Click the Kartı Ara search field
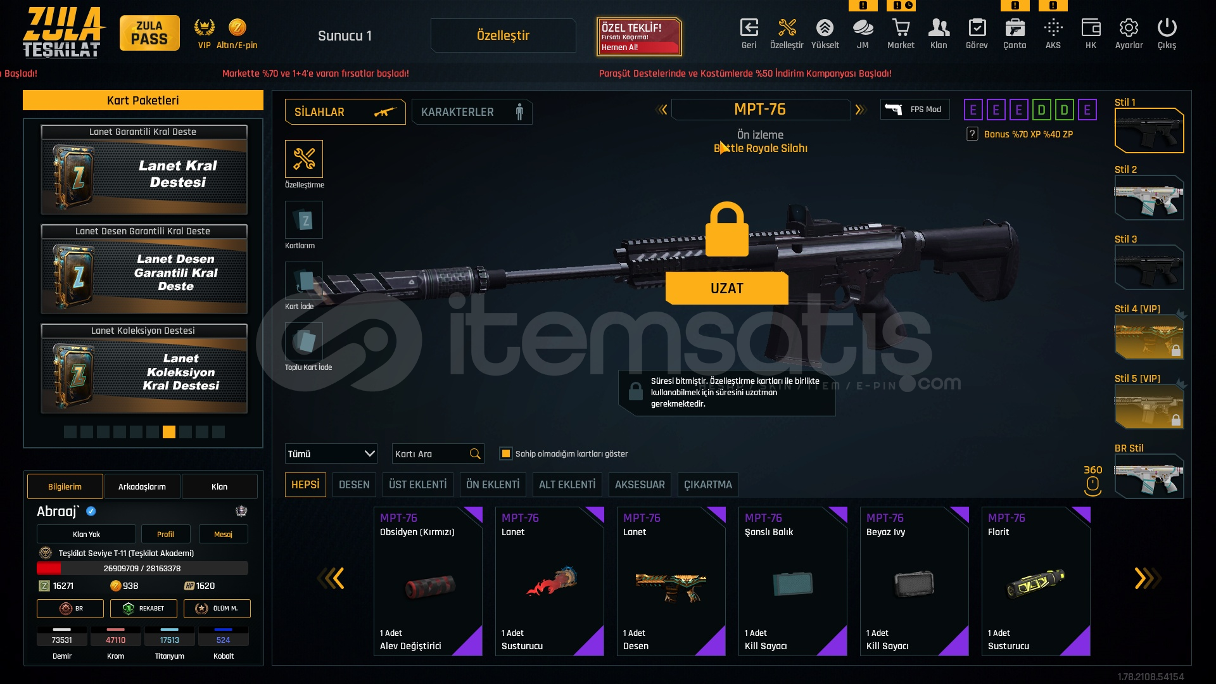Viewport: 1216px width, 684px height. click(x=438, y=453)
